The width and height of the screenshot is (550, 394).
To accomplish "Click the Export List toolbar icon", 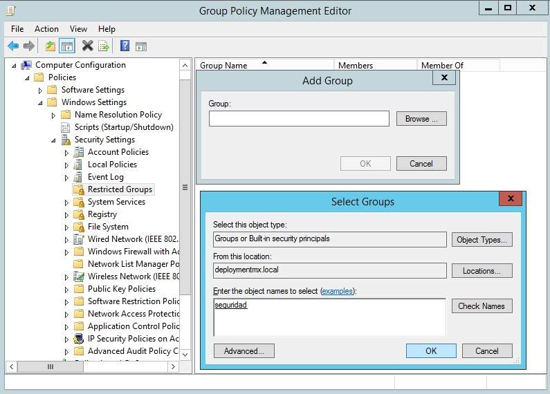I will [x=104, y=46].
